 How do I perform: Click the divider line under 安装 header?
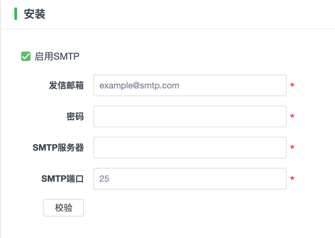(167, 29)
